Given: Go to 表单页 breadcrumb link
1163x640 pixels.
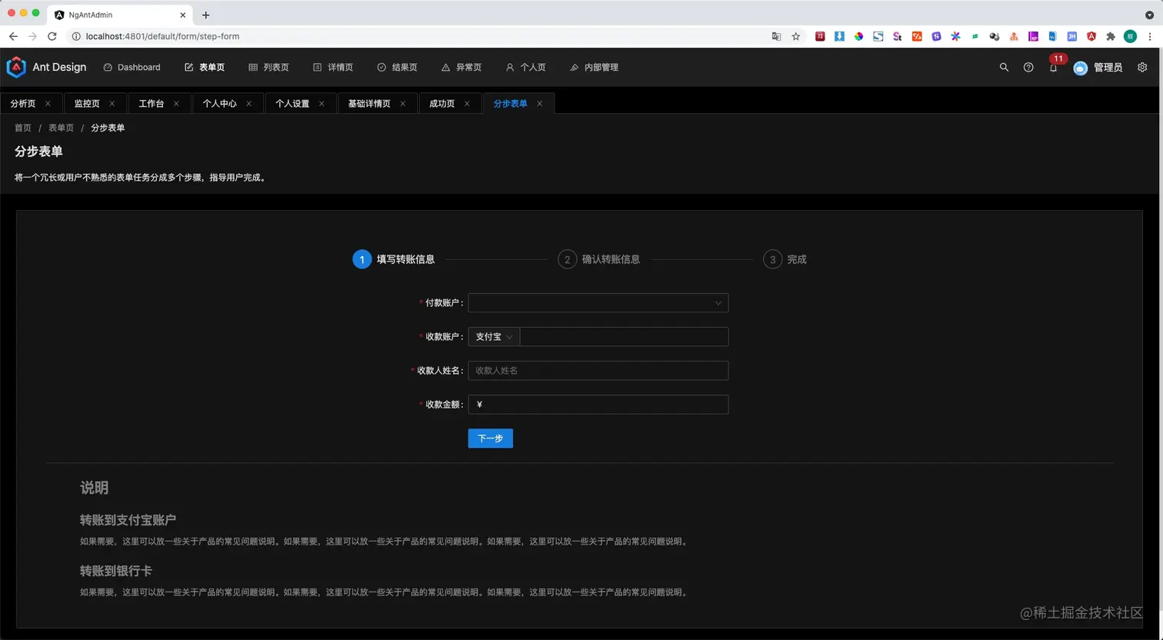Looking at the screenshot, I should pos(62,128).
